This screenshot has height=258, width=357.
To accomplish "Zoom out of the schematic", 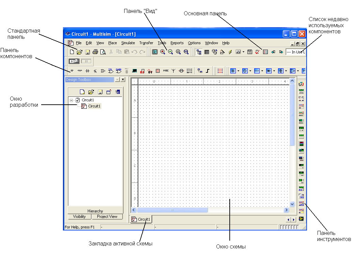I will coord(171,52).
